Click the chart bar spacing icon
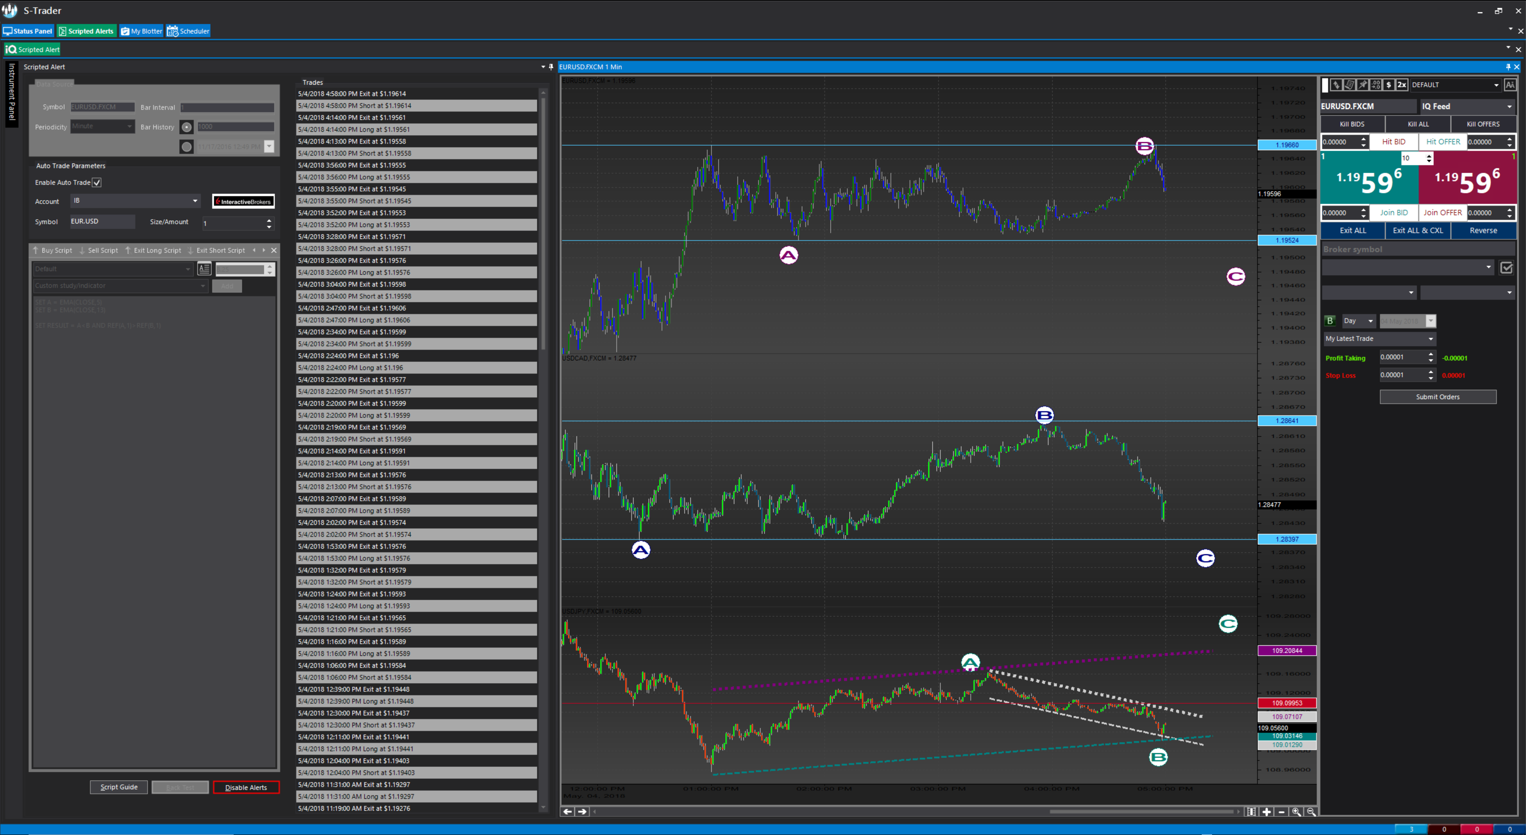 pyautogui.click(x=1252, y=811)
